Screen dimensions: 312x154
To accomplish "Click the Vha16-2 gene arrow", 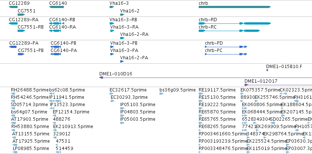I will click(122, 15).
